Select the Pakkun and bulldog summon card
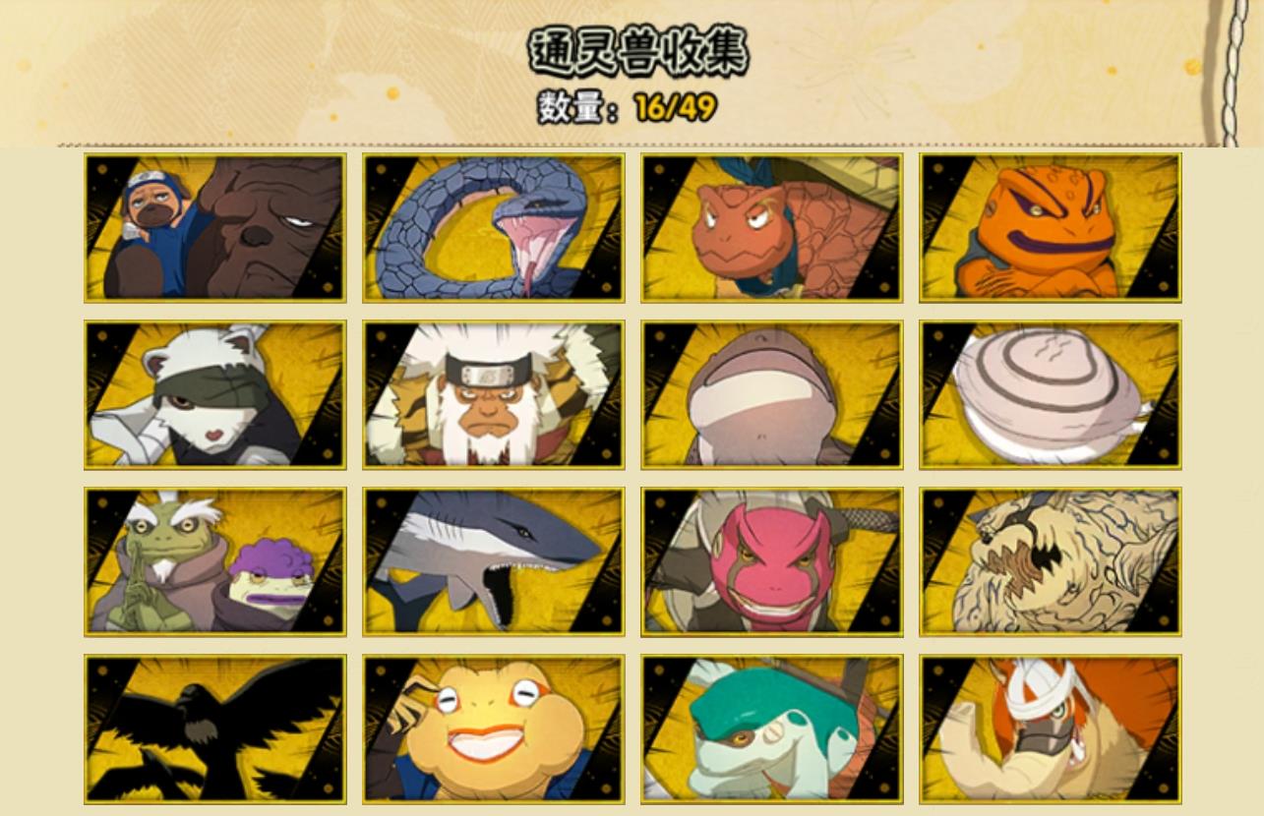This screenshot has height=816, width=1264. point(214,228)
